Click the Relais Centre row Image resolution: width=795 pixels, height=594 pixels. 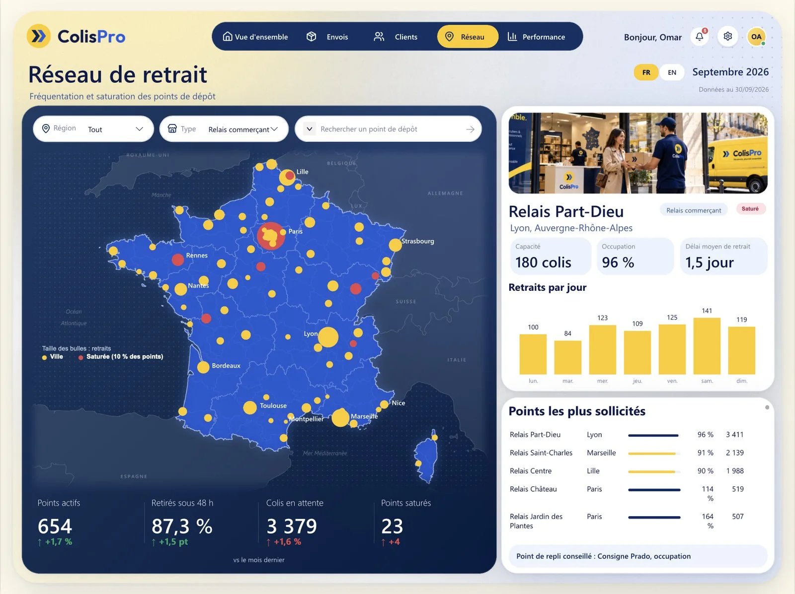pyautogui.click(x=627, y=471)
